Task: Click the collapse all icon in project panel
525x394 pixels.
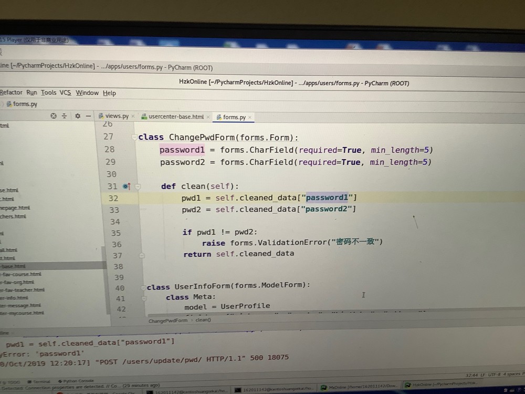Action: point(64,116)
